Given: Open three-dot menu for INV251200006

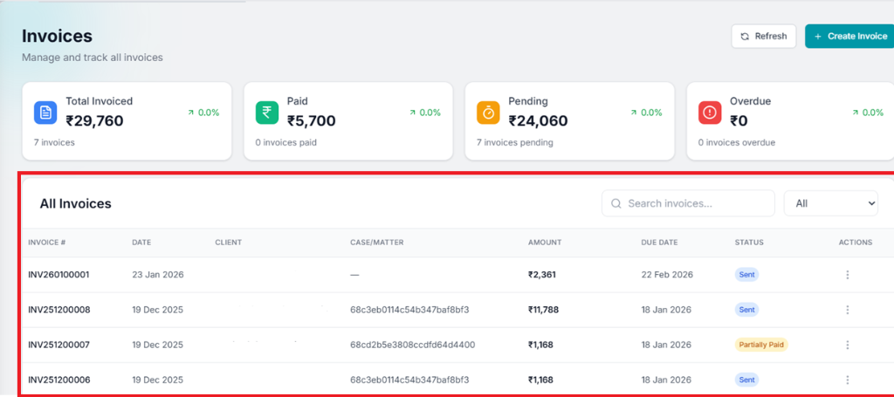Looking at the screenshot, I should (847, 380).
